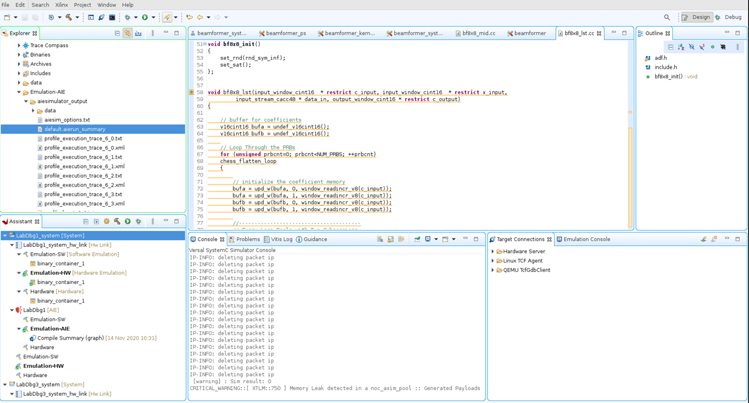Toggle Link with Editor in Explorer panel
749x403 pixels.
127,33
